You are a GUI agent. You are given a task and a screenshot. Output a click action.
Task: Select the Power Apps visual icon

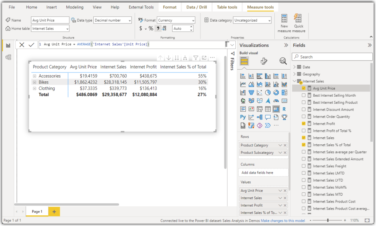[260, 125]
